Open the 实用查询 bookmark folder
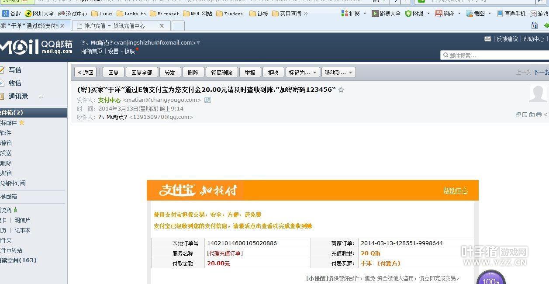The height and width of the screenshot is (284, 549). coord(287,14)
